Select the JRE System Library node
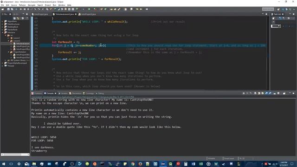The height and width of the screenshot is (167, 297). pyautogui.click(x=18, y=60)
